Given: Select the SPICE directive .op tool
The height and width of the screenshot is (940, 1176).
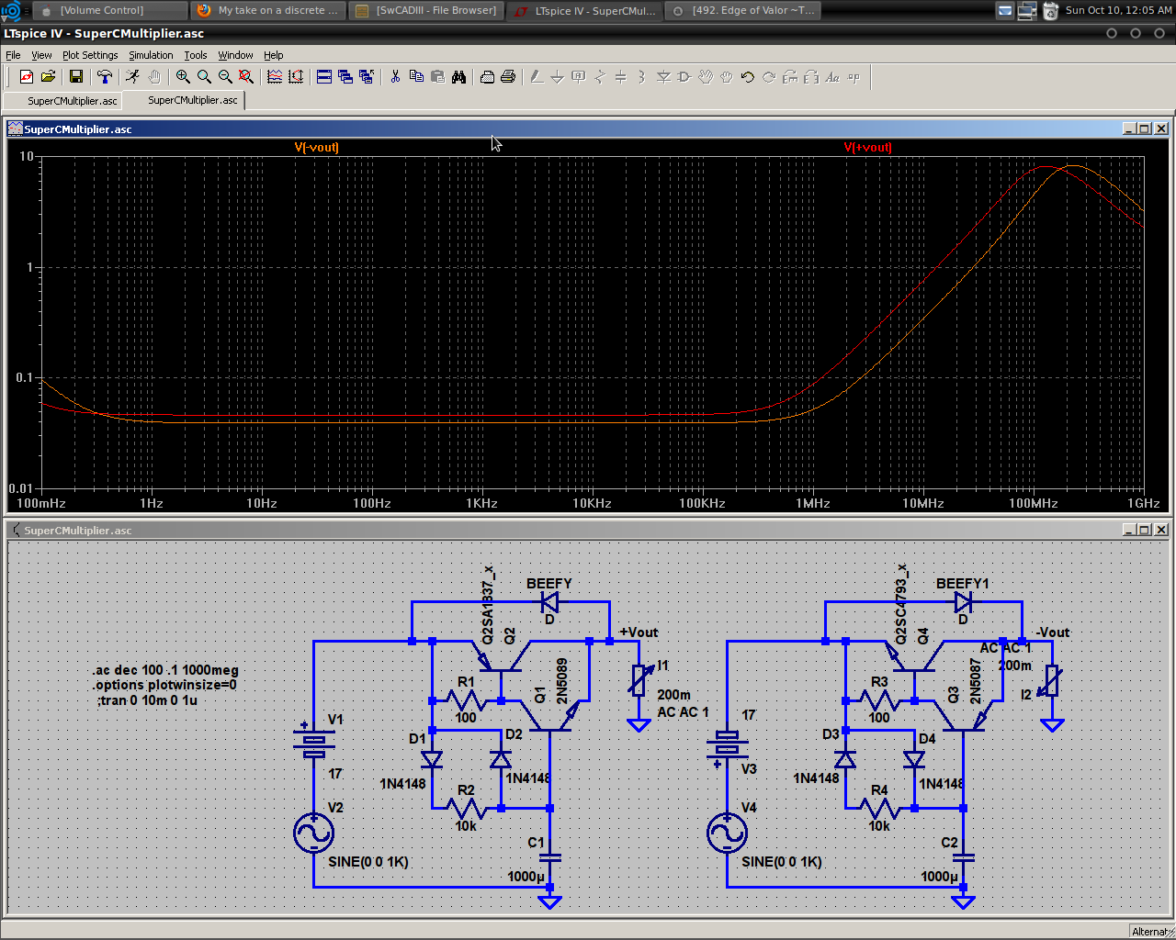Looking at the screenshot, I should (854, 77).
